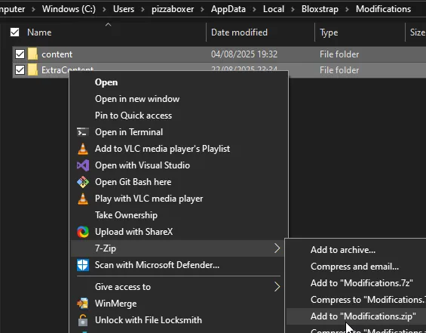
Task: Choose Compress and email...
Action: pyautogui.click(x=356, y=267)
